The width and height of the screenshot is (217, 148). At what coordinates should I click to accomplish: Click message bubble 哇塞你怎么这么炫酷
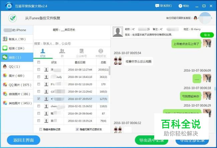click(x=139, y=61)
